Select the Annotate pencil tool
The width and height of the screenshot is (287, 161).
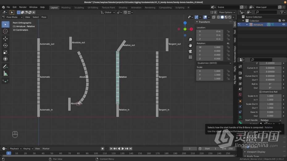click(x=5, y=66)
